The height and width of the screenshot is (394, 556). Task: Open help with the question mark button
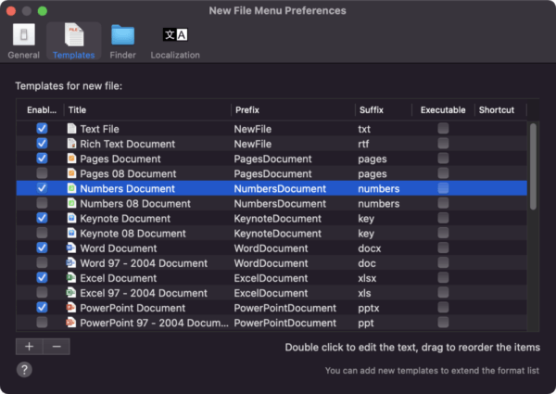[x=24, y=370]
